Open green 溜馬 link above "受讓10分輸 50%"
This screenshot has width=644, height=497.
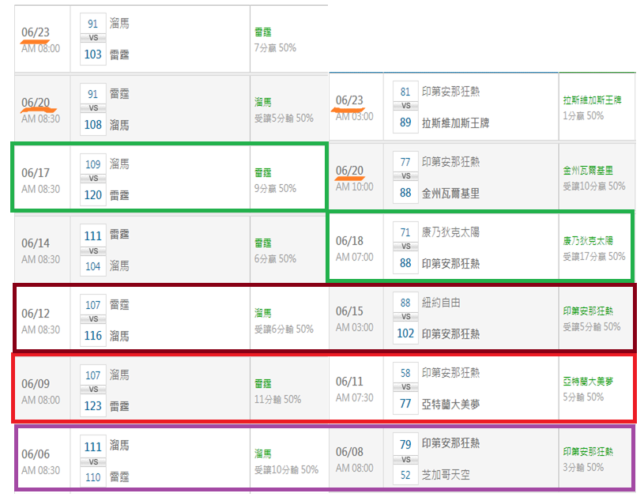[263, 454]
